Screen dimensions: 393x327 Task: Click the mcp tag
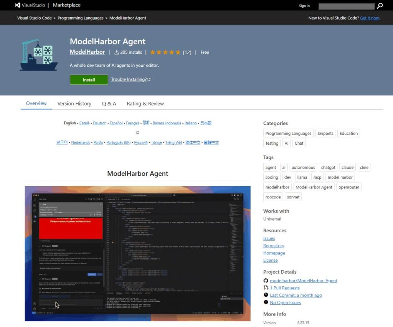pos(317,177)
